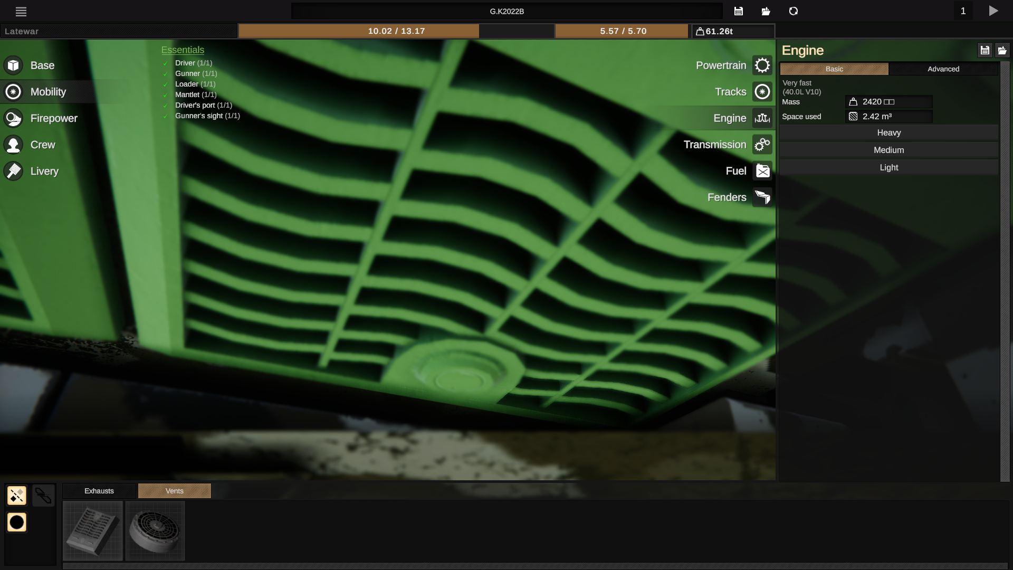
Task: Open the Firepower icon
Action: 13,118
